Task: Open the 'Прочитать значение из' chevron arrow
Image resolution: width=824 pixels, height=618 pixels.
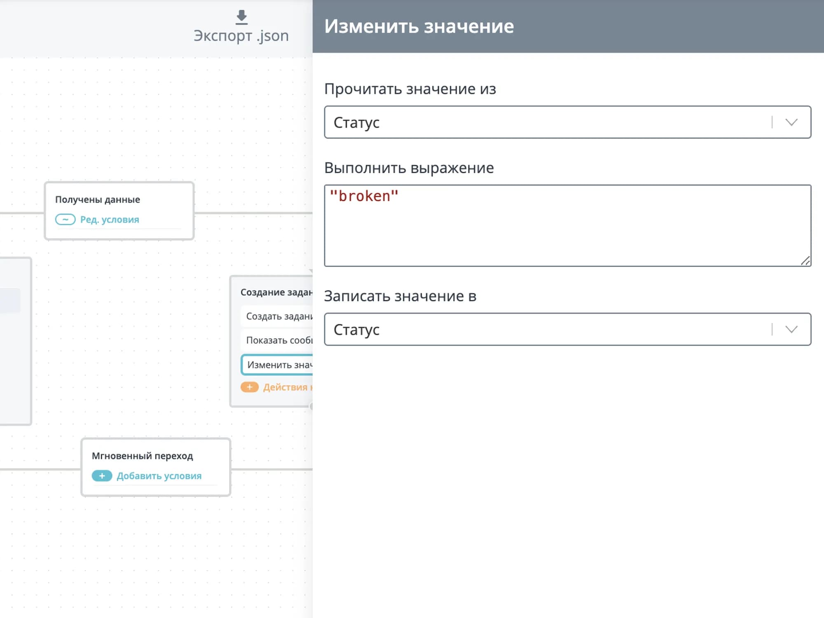Action: coord(791,122)
